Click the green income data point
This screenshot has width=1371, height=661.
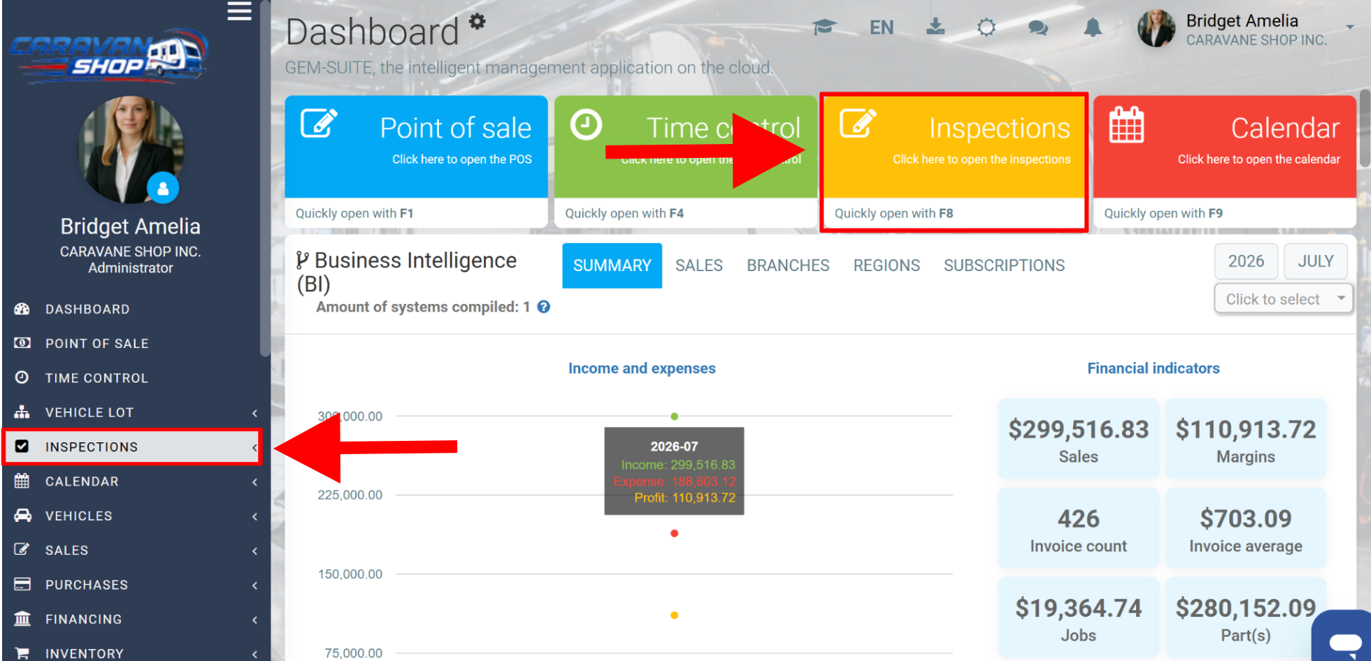point(674,416)
